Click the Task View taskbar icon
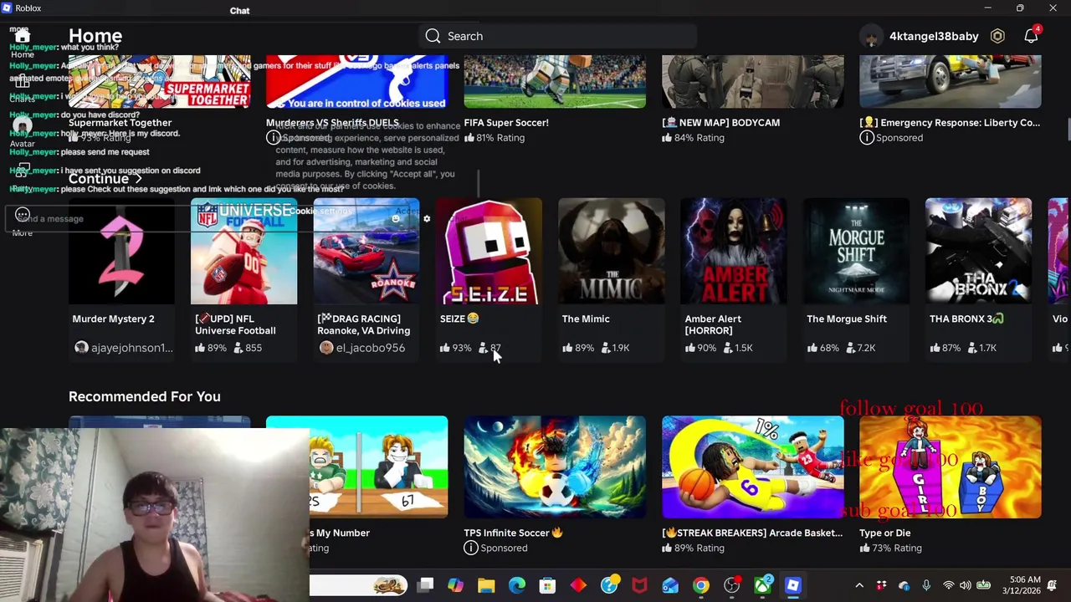 pyautogui.click(x=425, y=585)
